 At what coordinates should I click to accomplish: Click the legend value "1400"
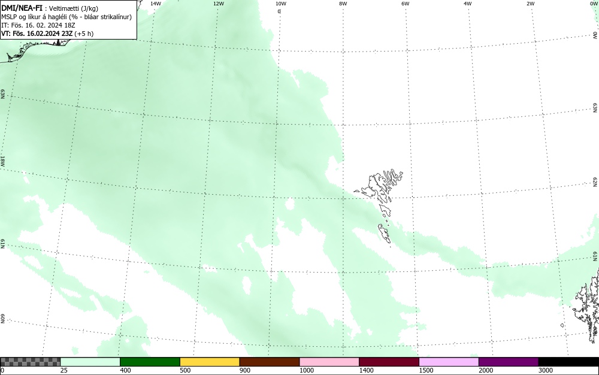[366, 370]
